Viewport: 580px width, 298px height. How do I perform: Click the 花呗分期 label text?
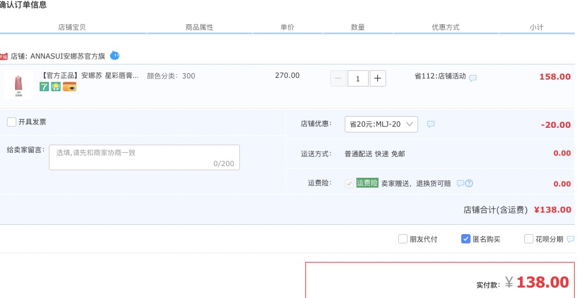coord(549,239)
